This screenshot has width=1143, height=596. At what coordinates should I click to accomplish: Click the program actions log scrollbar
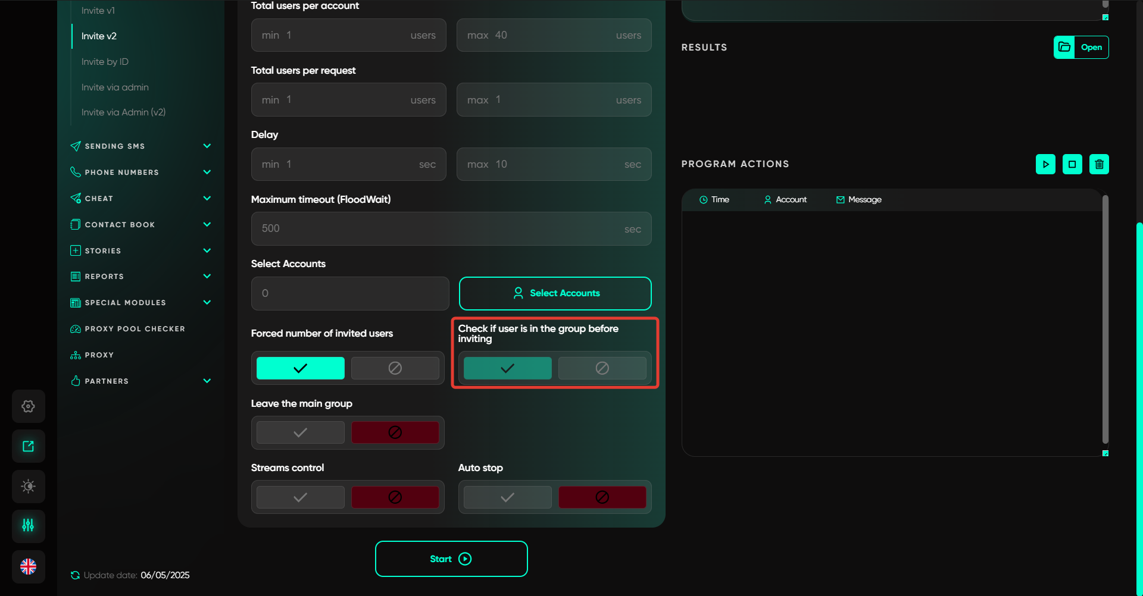[x=1105, y=321]
